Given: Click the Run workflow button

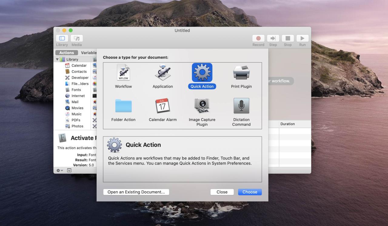Looking at the screenshot, I should 302,38.
